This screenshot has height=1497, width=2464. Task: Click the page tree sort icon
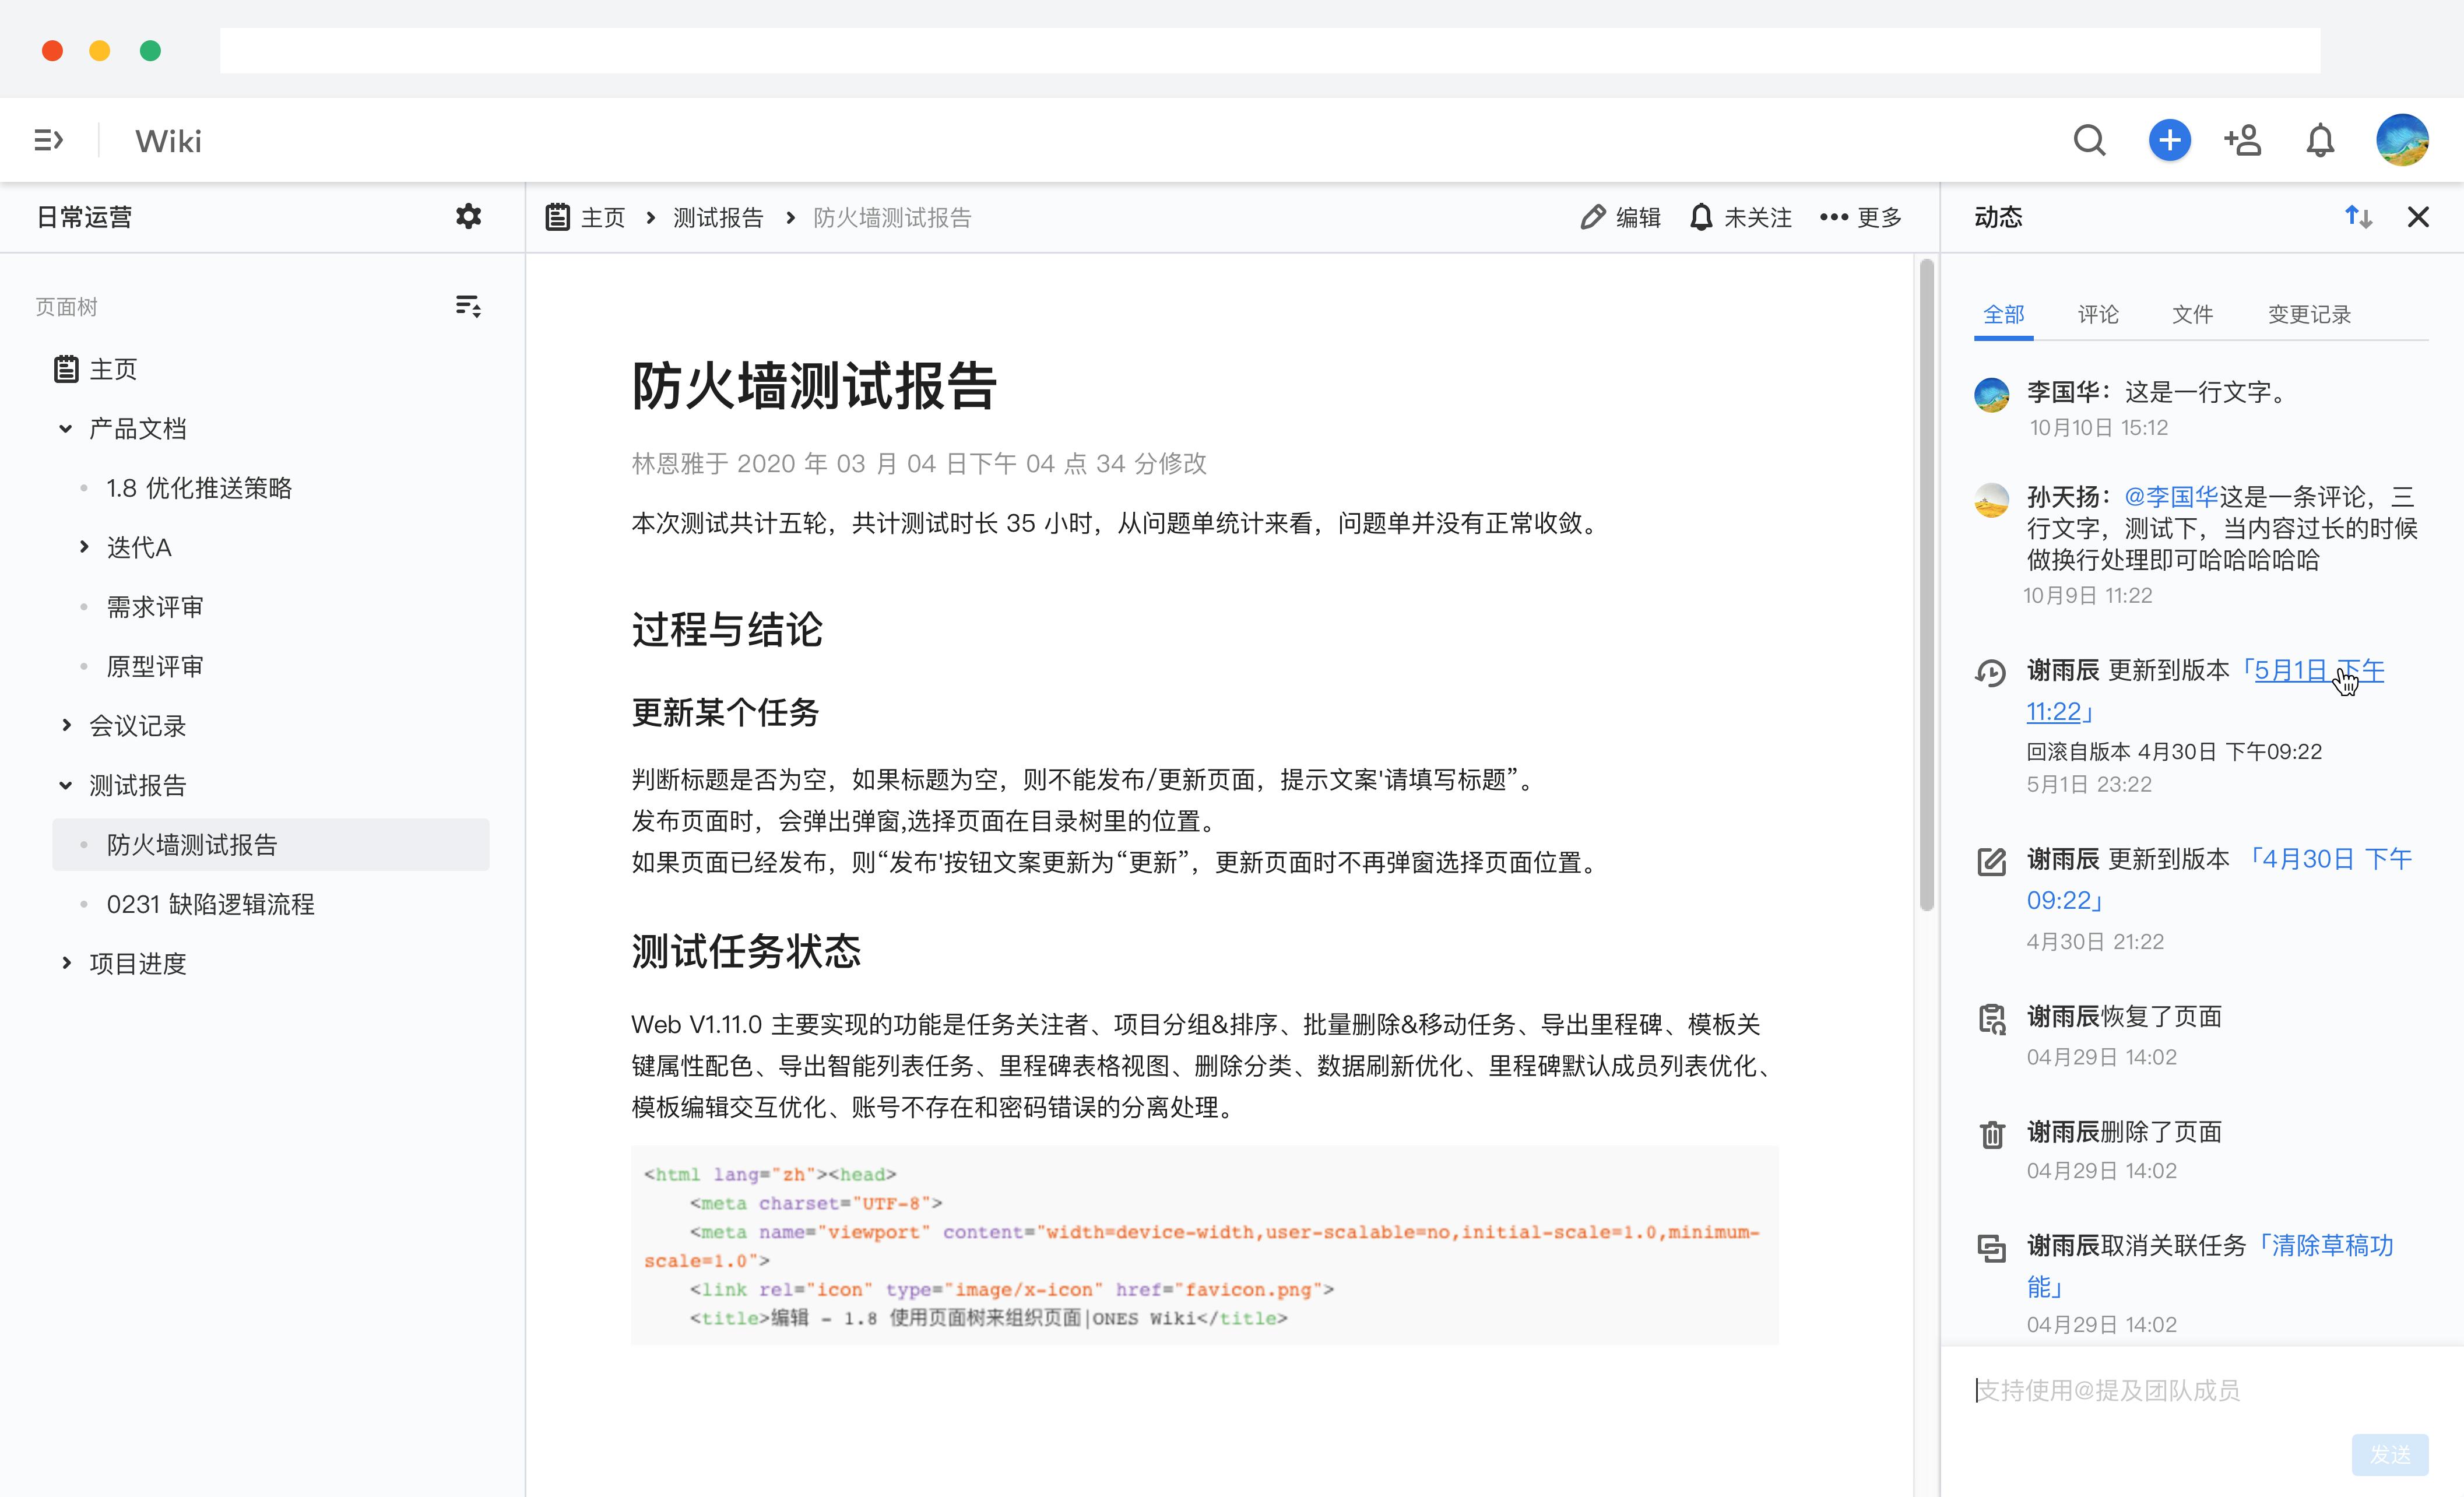coord(468,307)
